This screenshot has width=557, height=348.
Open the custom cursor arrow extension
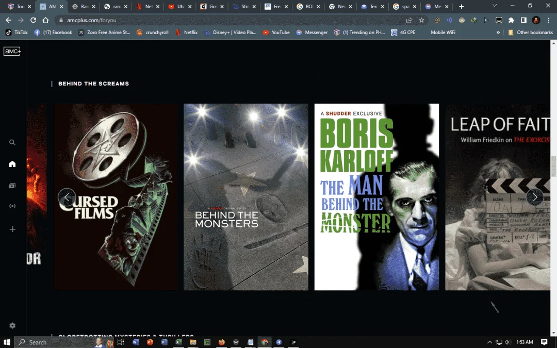click(486, 20)
